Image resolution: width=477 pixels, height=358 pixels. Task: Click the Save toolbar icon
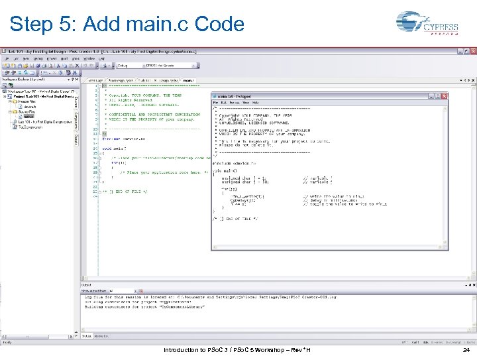tap(32, 66)
